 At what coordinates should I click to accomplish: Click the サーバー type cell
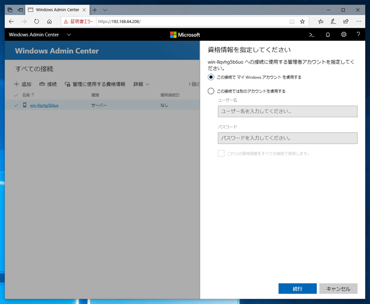coord(99,106)
